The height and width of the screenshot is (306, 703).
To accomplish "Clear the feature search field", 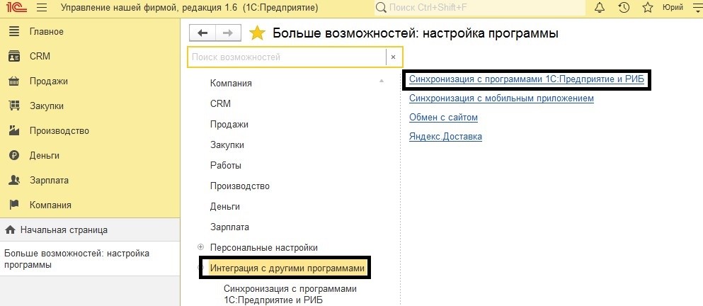I will [393, 57].
